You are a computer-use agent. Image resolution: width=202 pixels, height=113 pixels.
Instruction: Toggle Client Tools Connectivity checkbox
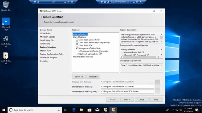pyautogui.click(x=77, y=40)
